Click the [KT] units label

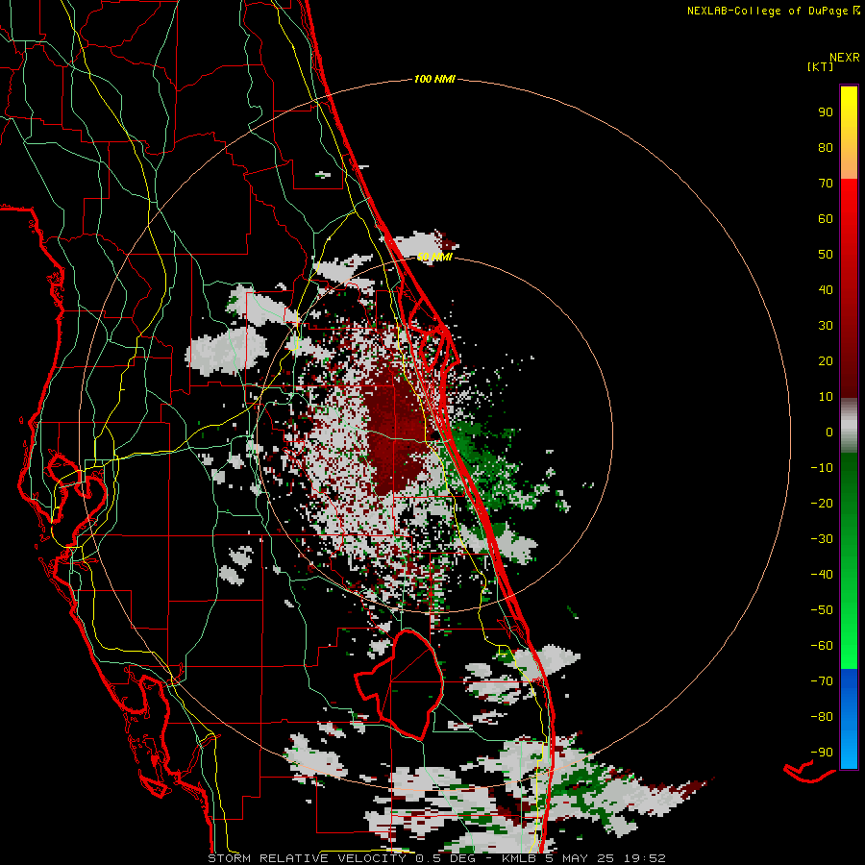pyautogui.click(x=821, y=66)
